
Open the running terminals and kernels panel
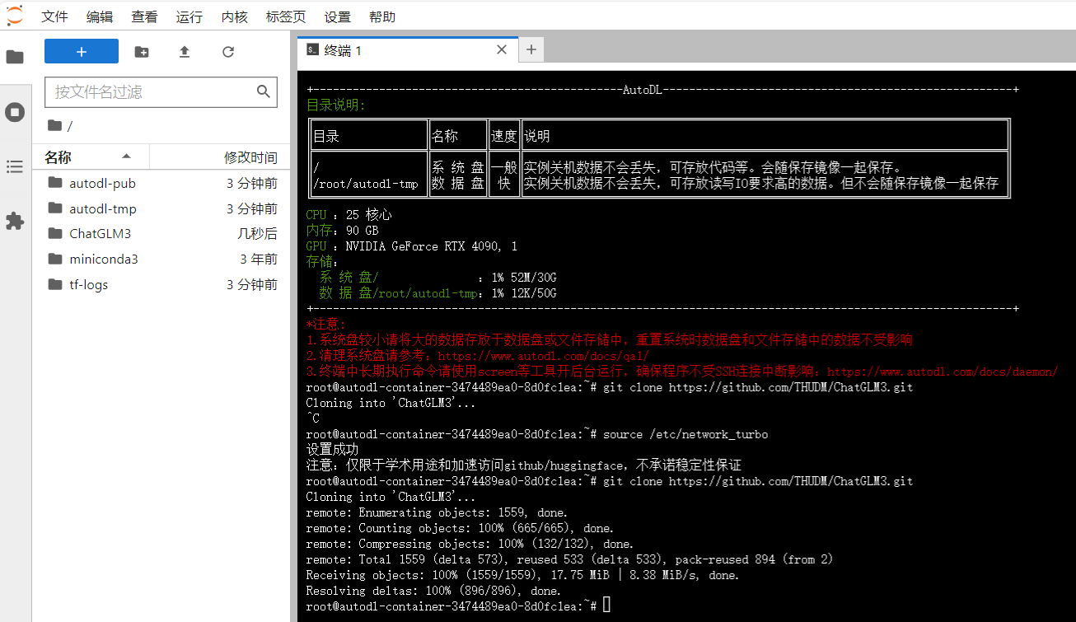pyautogui.click(x=15, y=112)
